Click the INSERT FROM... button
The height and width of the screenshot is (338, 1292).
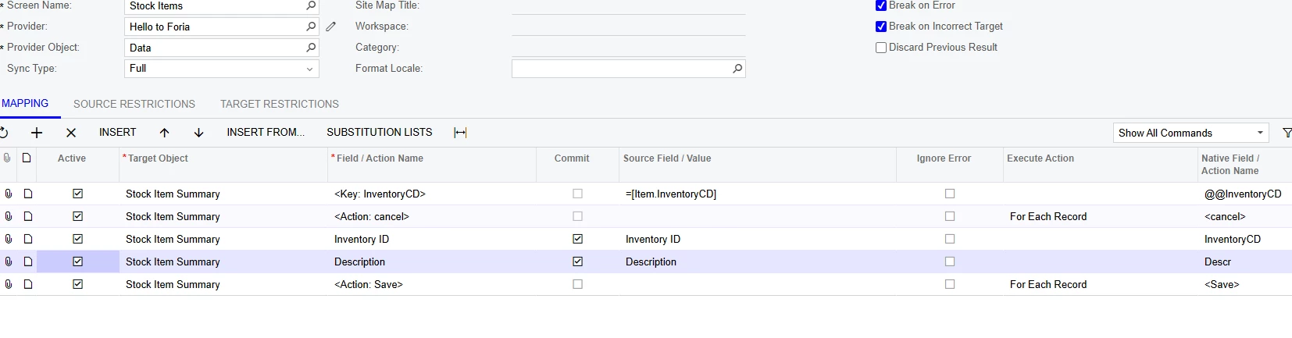click(266, 132)
